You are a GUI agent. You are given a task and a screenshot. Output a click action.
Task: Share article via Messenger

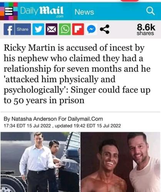point(91,29)
